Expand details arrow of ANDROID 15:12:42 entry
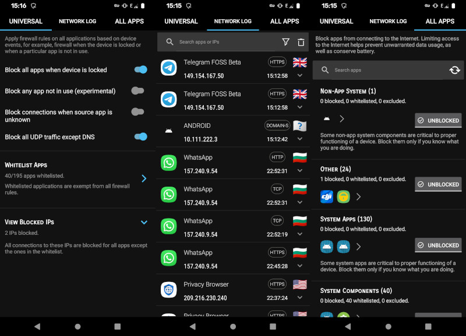 pyautogui.click(x=300, y=139)
